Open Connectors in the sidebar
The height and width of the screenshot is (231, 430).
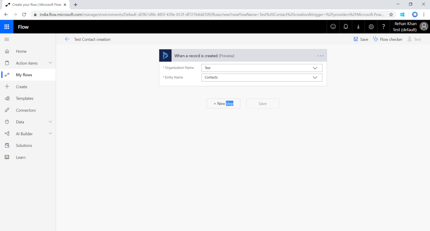coord(26,110)
